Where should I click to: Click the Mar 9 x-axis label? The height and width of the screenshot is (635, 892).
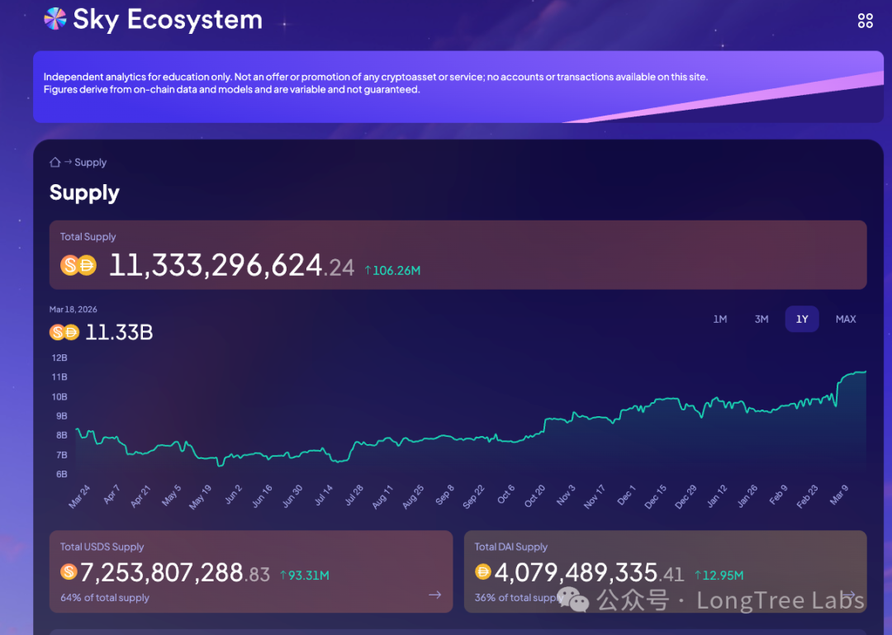pyautogui.click(x=838, y=495)
